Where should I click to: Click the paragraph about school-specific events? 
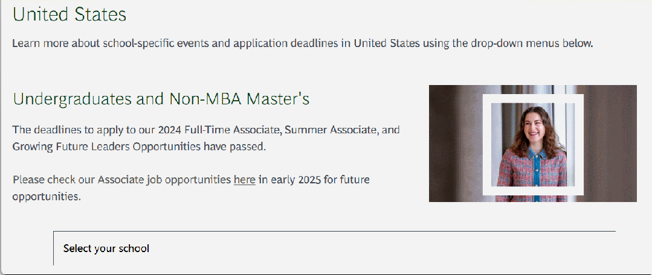(303, 43)
